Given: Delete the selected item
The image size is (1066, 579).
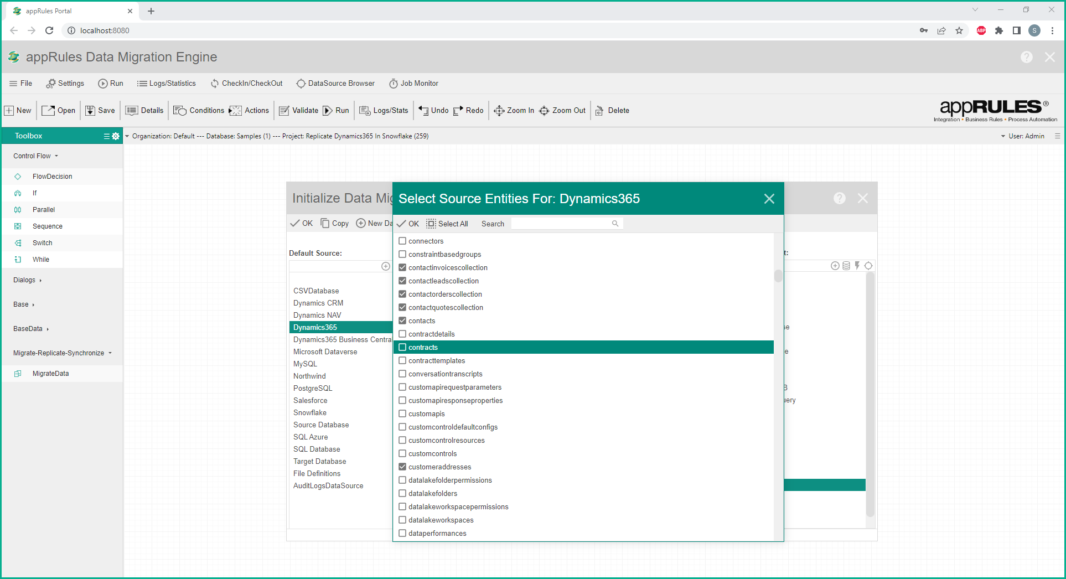Looking at the screenshot, I should (x=612, y=110).
